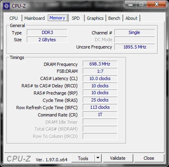169x167 pixels.
Task: Open the About tab
Action: (x=131, y=18)
